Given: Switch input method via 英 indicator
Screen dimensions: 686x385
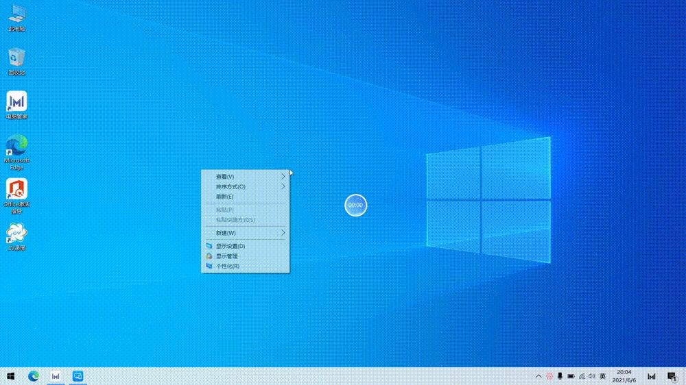Looking at the screenshot, I should point(602,376).
